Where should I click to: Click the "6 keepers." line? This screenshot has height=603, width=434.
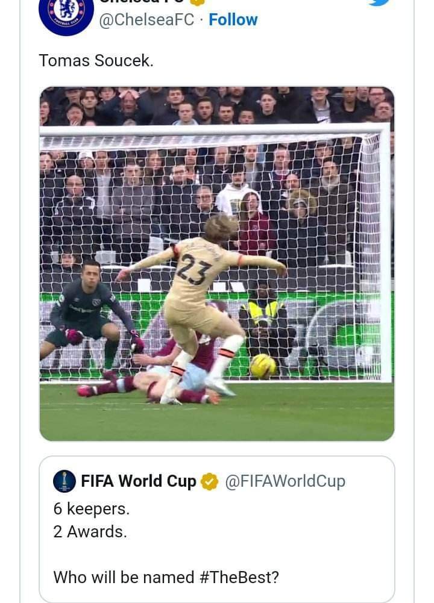coord(91,509)
